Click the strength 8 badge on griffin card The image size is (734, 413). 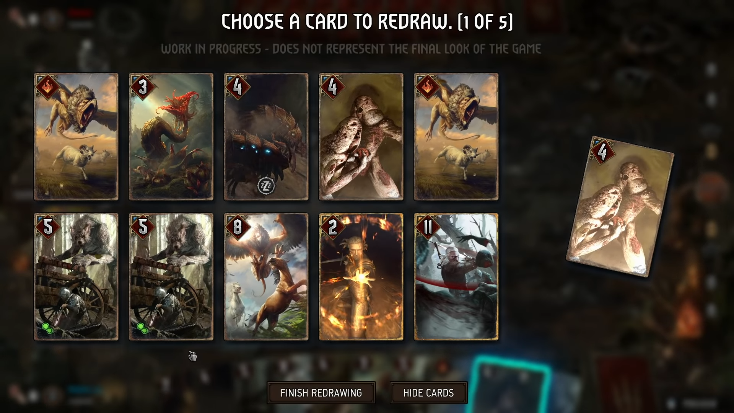click(x=237, y=227)
